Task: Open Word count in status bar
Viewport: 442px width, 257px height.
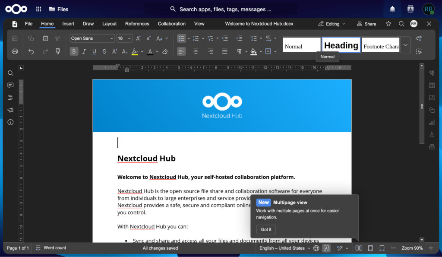Action: (x=51, y=248)
